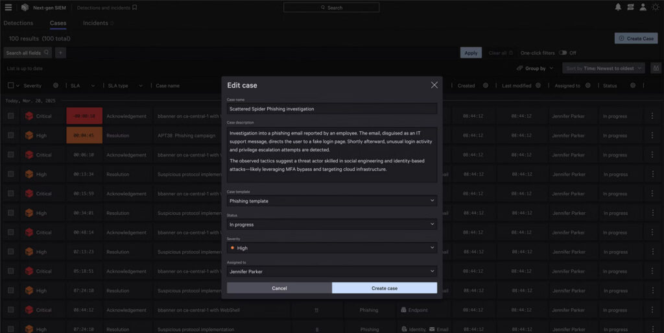Viewport: 664px width, 333px height.
Task: Check the select-all checkbox in header
Action: point(10,86)
